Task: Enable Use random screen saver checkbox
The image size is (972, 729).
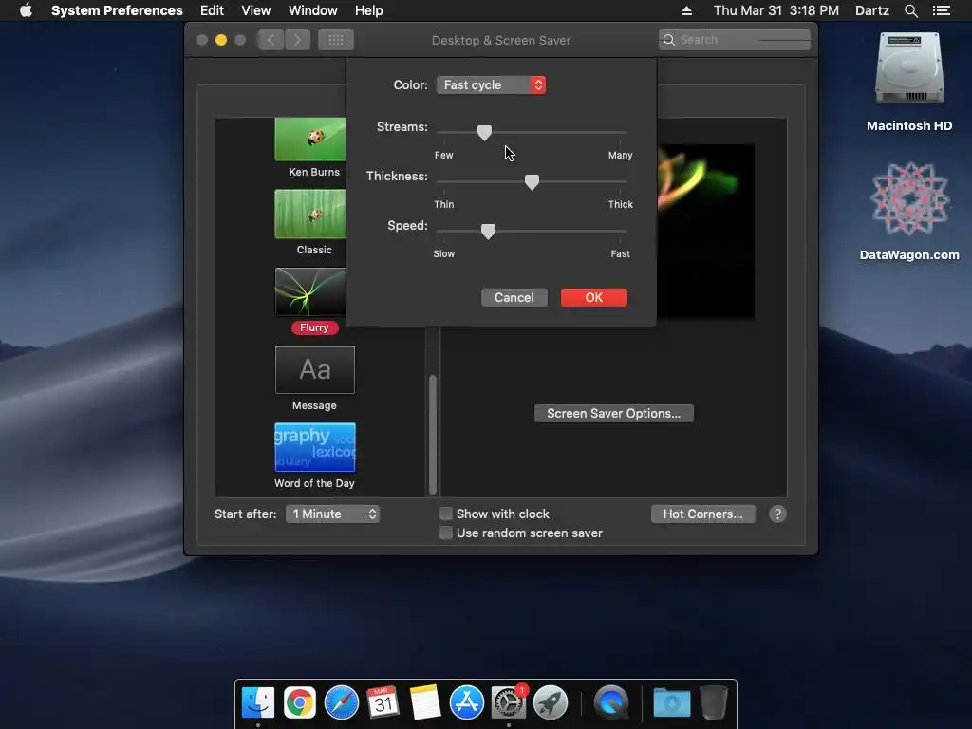Action: coord(446,533)
